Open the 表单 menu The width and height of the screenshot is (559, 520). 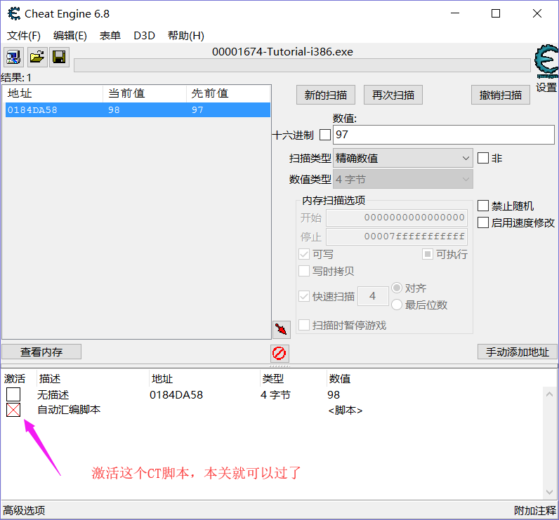coord(110,36)
